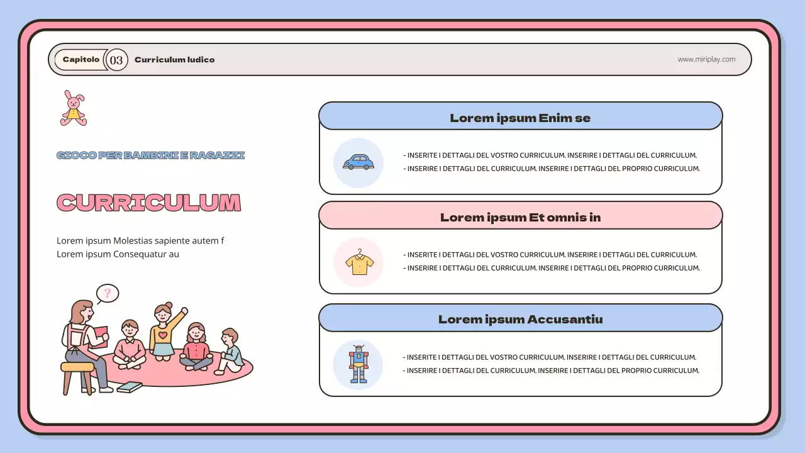Screen dimensions: 805x453
Task: Expand the 'Lorem ipsum Et omnis in' header
Action: coord(520,216)
